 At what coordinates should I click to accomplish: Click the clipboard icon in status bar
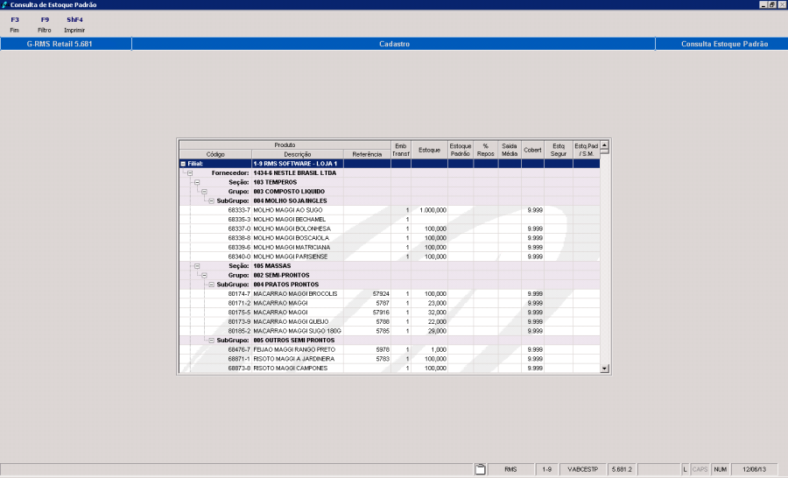pyautogui.click(x=481, y=469)
